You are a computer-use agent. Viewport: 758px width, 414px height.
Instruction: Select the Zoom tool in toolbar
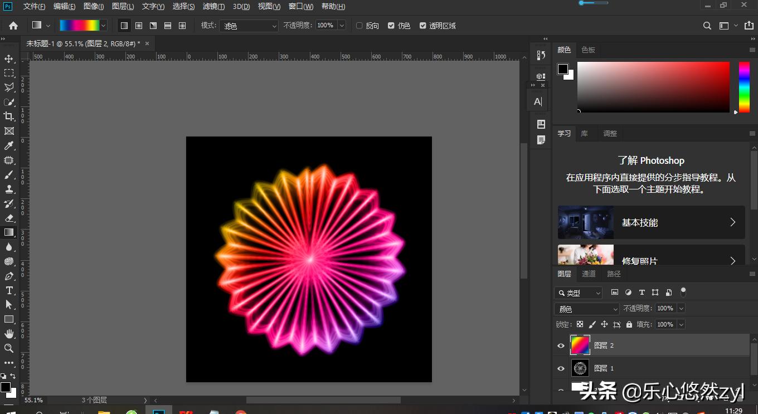pyautogui.click(x=9, y=348)
